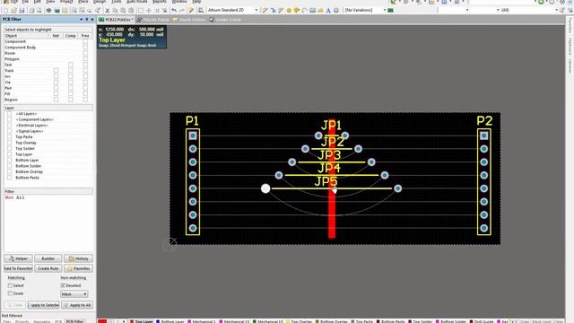Click the green icon beside No Variations
574x323 pixels.
coord(391,10)
